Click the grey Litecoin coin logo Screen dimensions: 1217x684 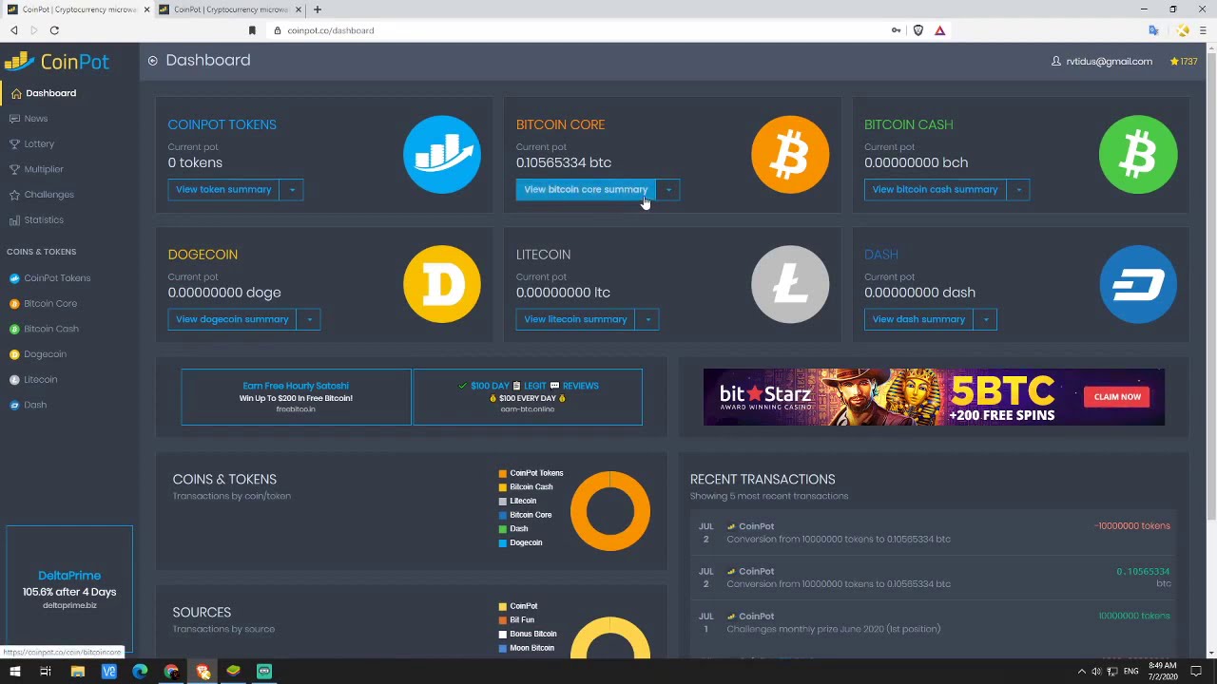(790, 284)
